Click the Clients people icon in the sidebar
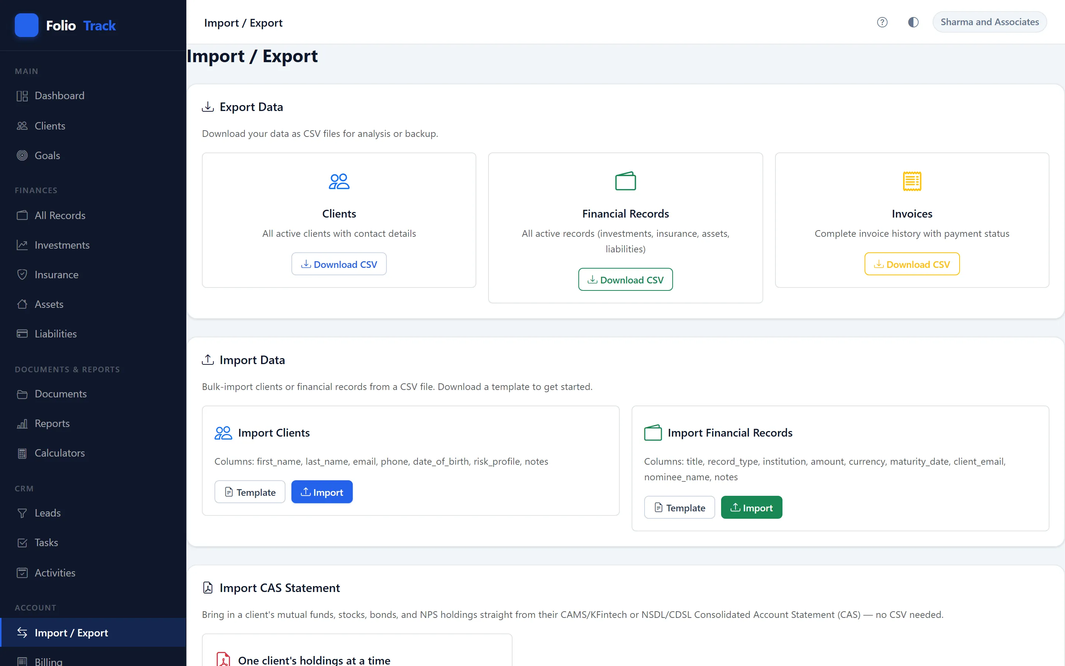The image size is (1065, 666). (x=22, y=126)
